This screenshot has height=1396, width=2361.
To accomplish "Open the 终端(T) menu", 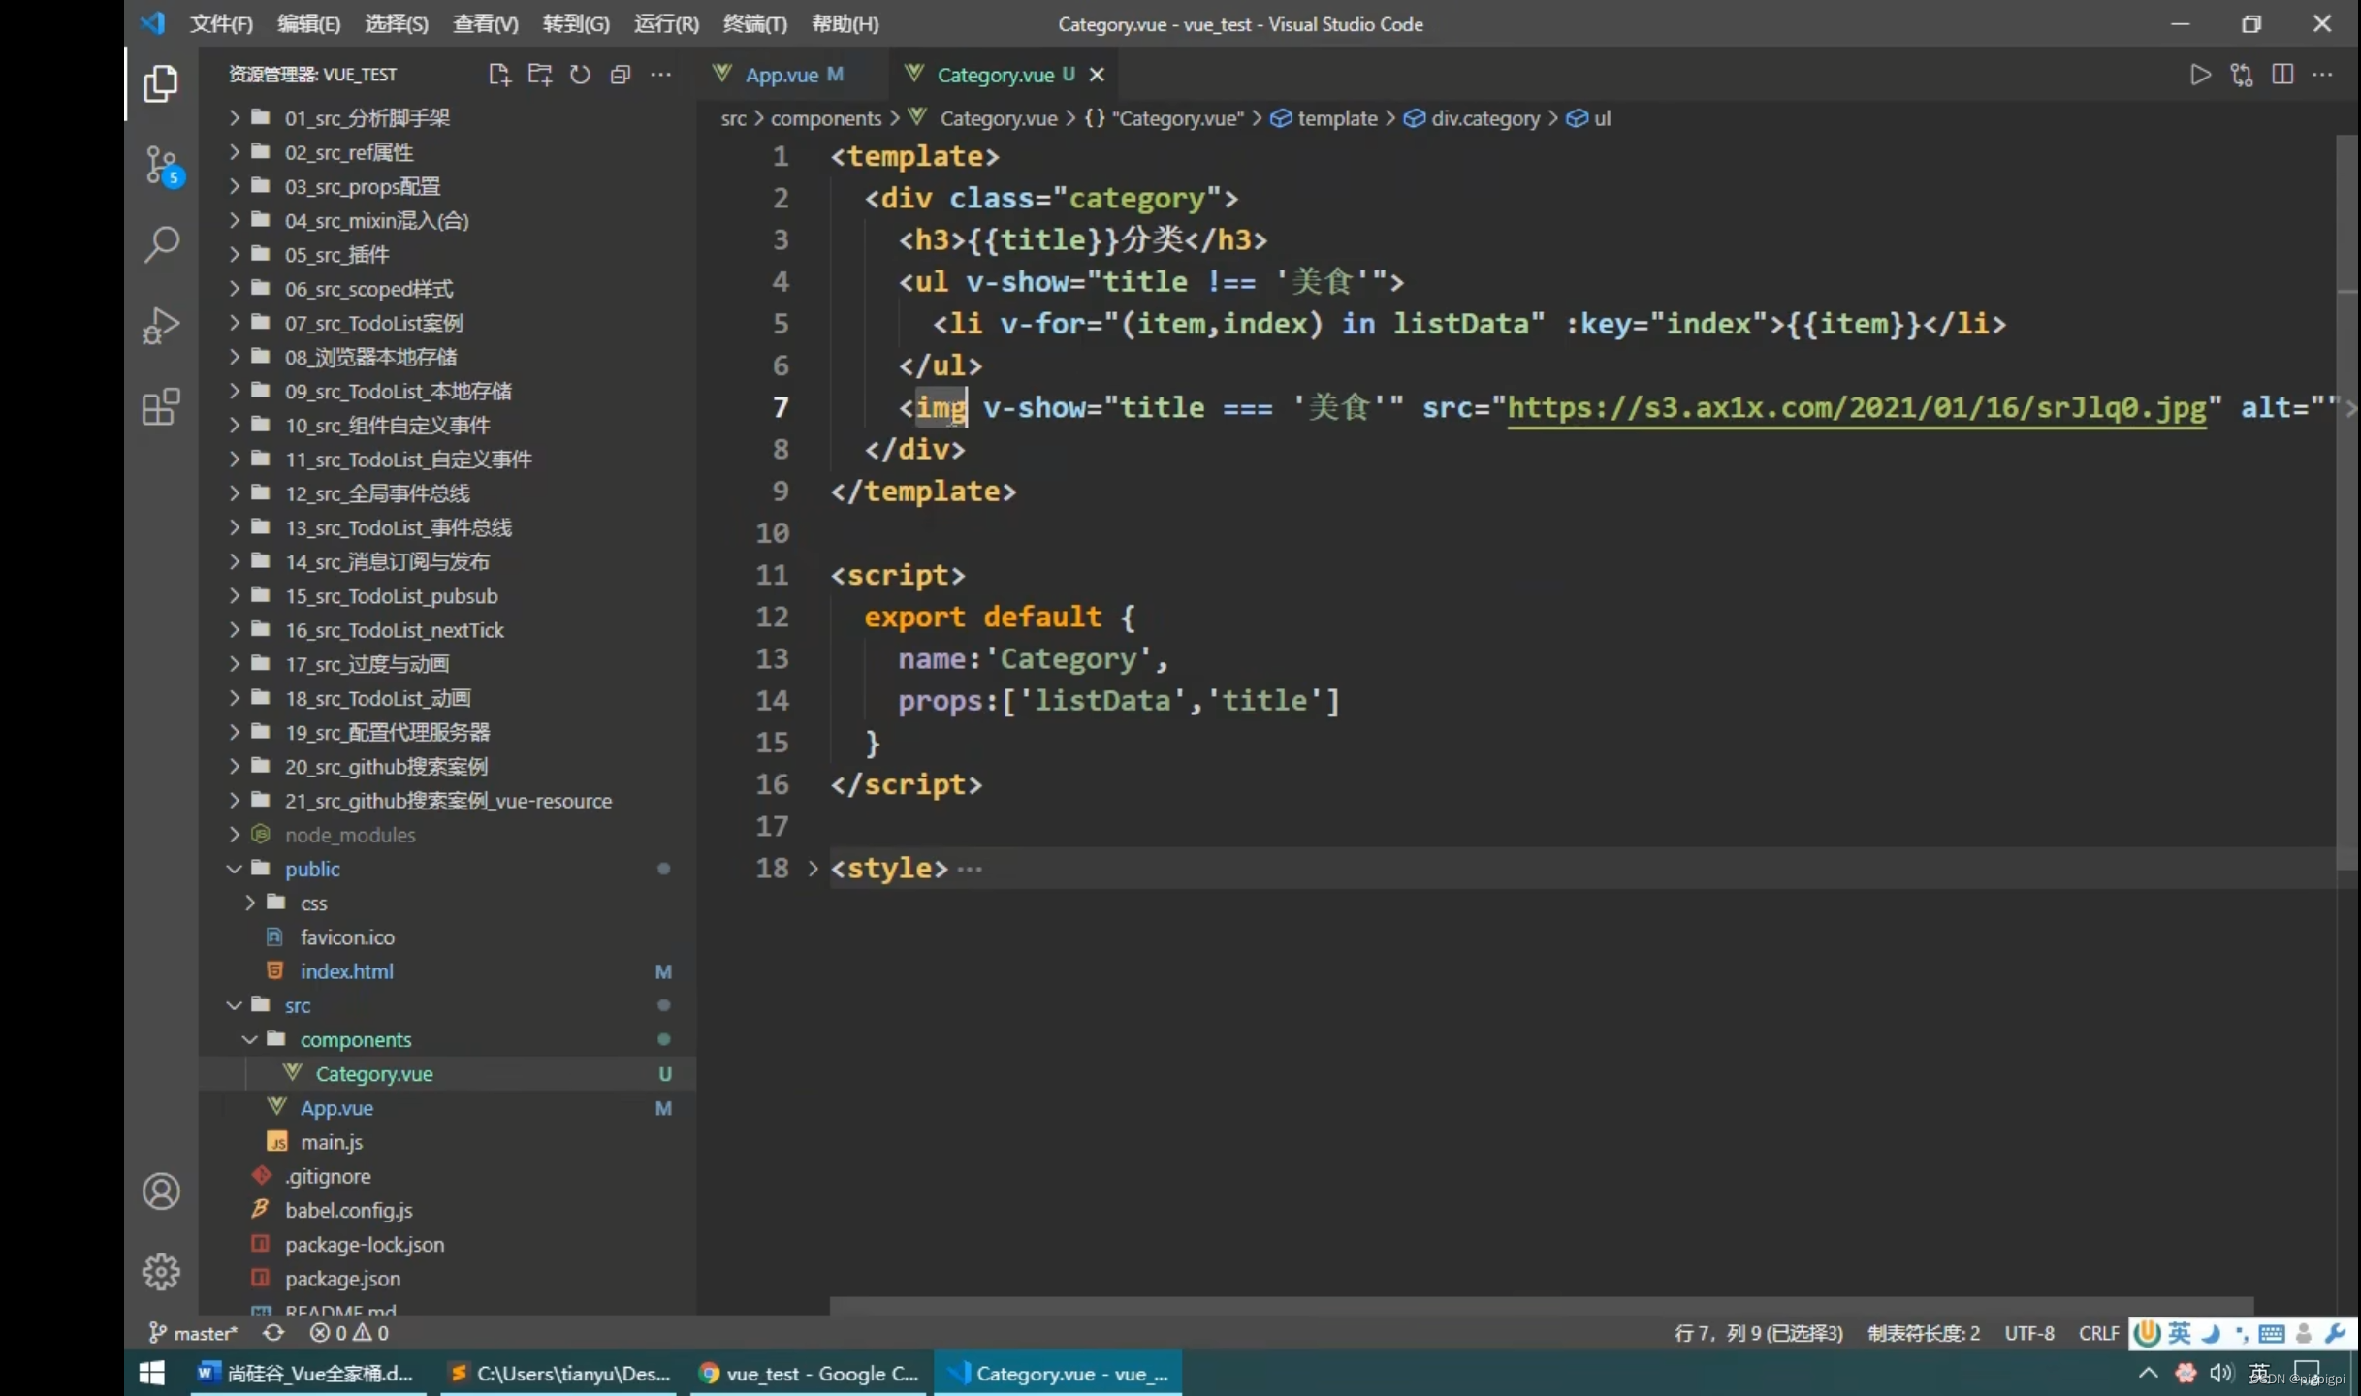I will point(754,23).
